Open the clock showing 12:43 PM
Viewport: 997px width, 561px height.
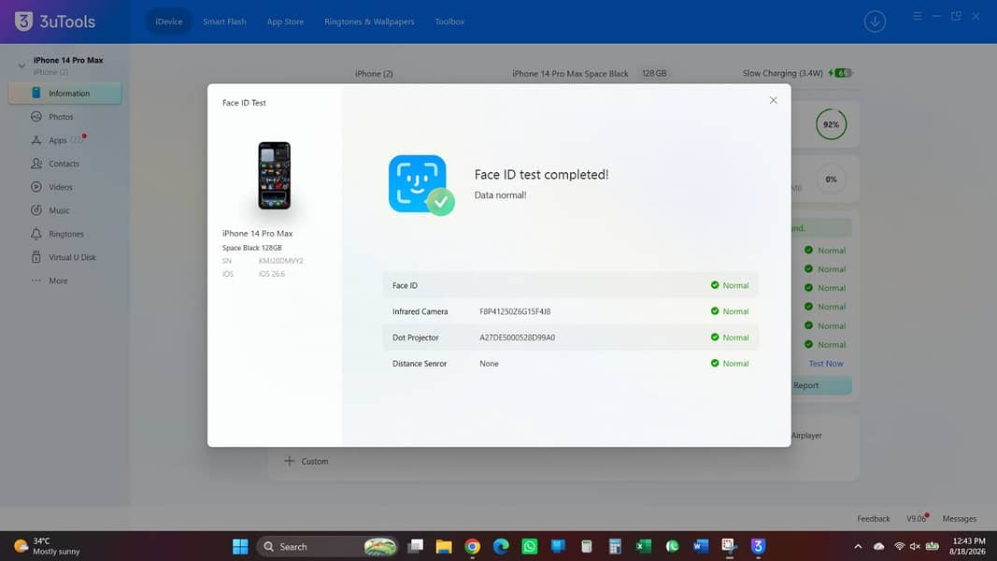(967, 546)
